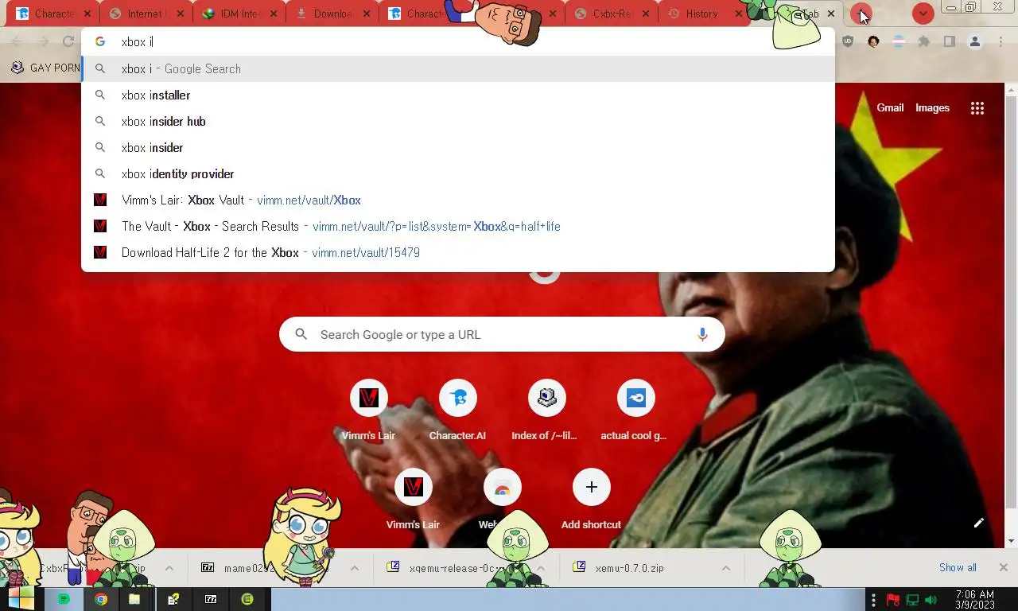The height and width of the screenshot is (611, 1018).
Task: Expand options for xqemu-release download
Action: pos(540,568)
